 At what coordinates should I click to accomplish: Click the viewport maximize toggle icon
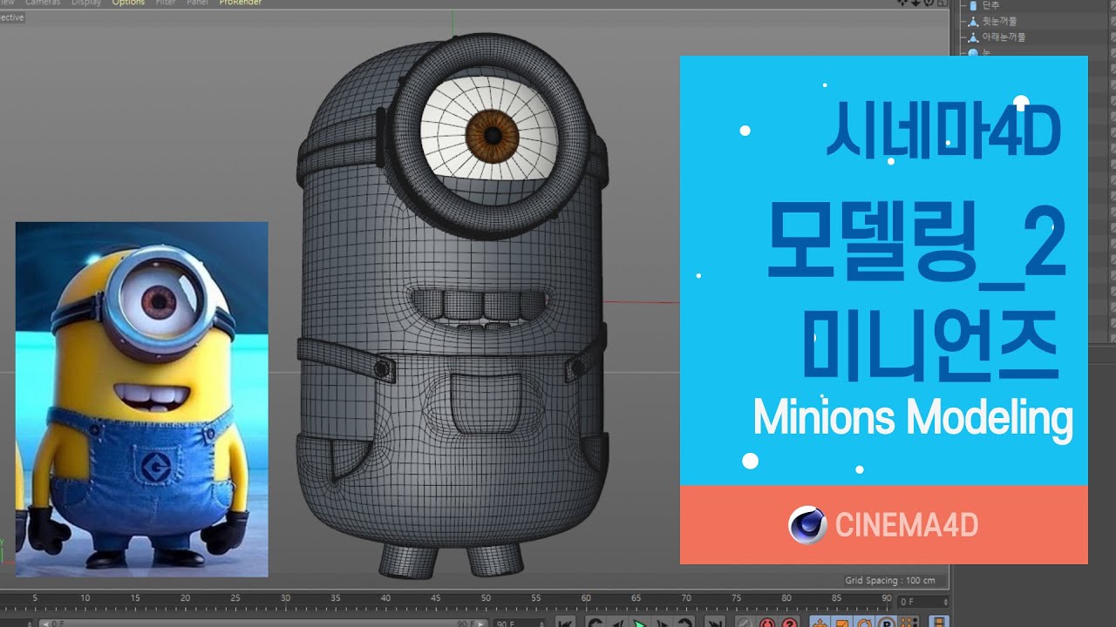point(942,3)
